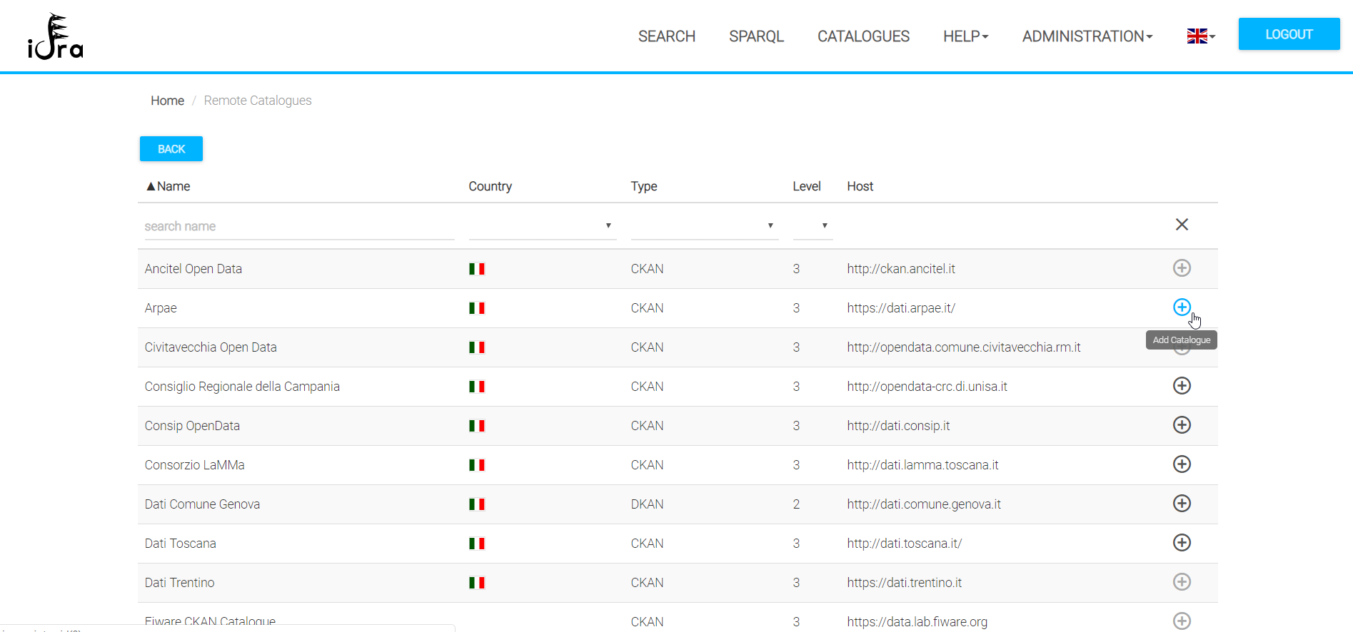Click the host http://dati.comune.genova.it
The width and height of the screenshot is (1353, 632).
tap(924, 504)
